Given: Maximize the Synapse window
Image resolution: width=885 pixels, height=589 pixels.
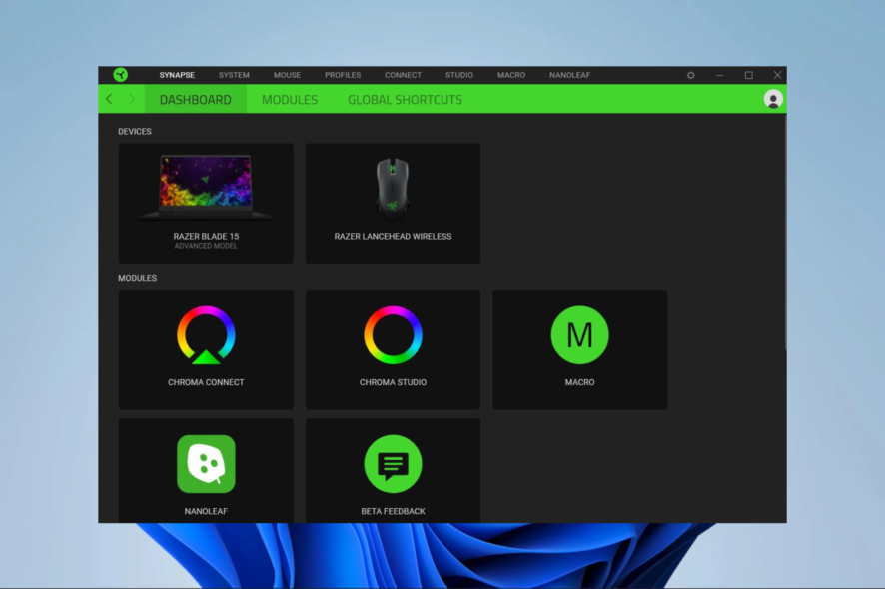Looking at the screenshot, I should point(748,75).
